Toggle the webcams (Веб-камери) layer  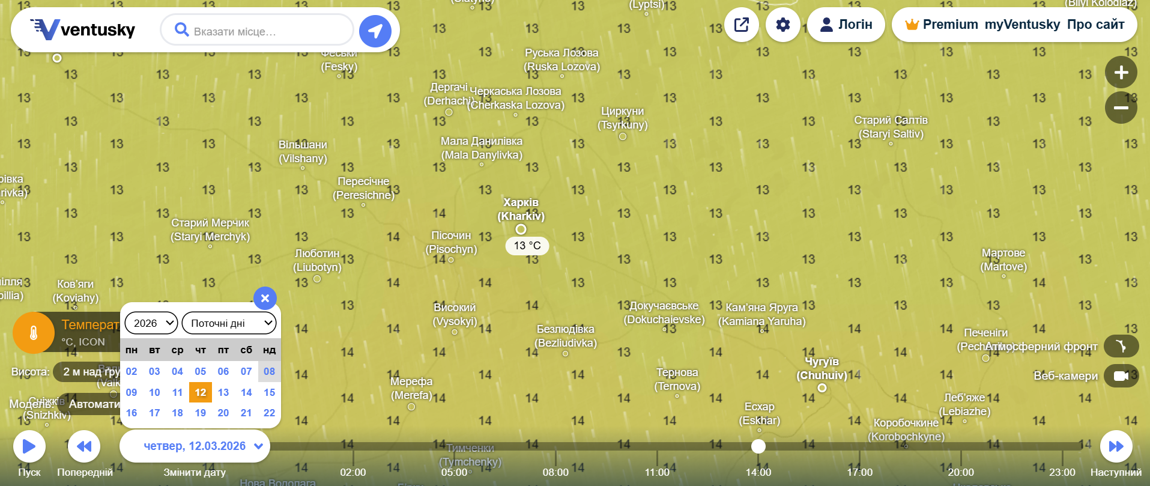click(1121, 376)
